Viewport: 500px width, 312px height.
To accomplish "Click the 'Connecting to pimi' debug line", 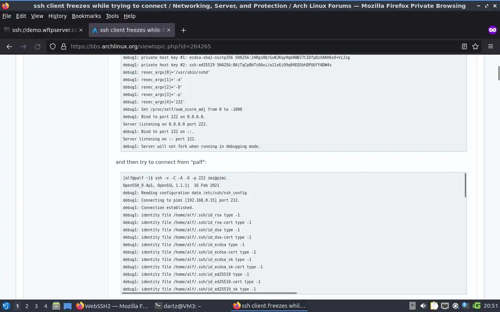I will pos(181,200).
